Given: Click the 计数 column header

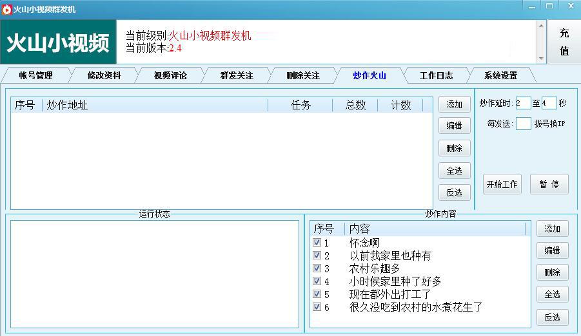Looking at the screenshot, I should pos(400,105).
